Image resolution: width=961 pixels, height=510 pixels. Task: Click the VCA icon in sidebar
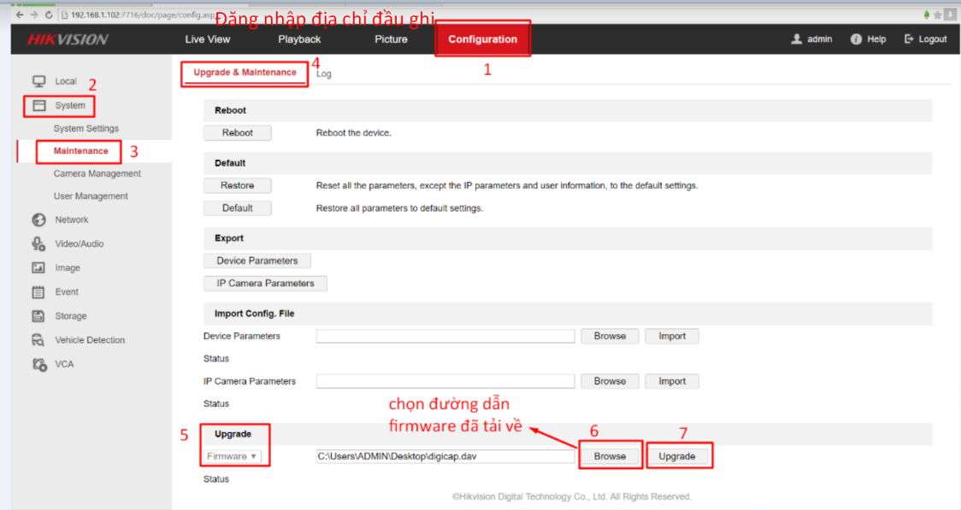tap(38, 364)
